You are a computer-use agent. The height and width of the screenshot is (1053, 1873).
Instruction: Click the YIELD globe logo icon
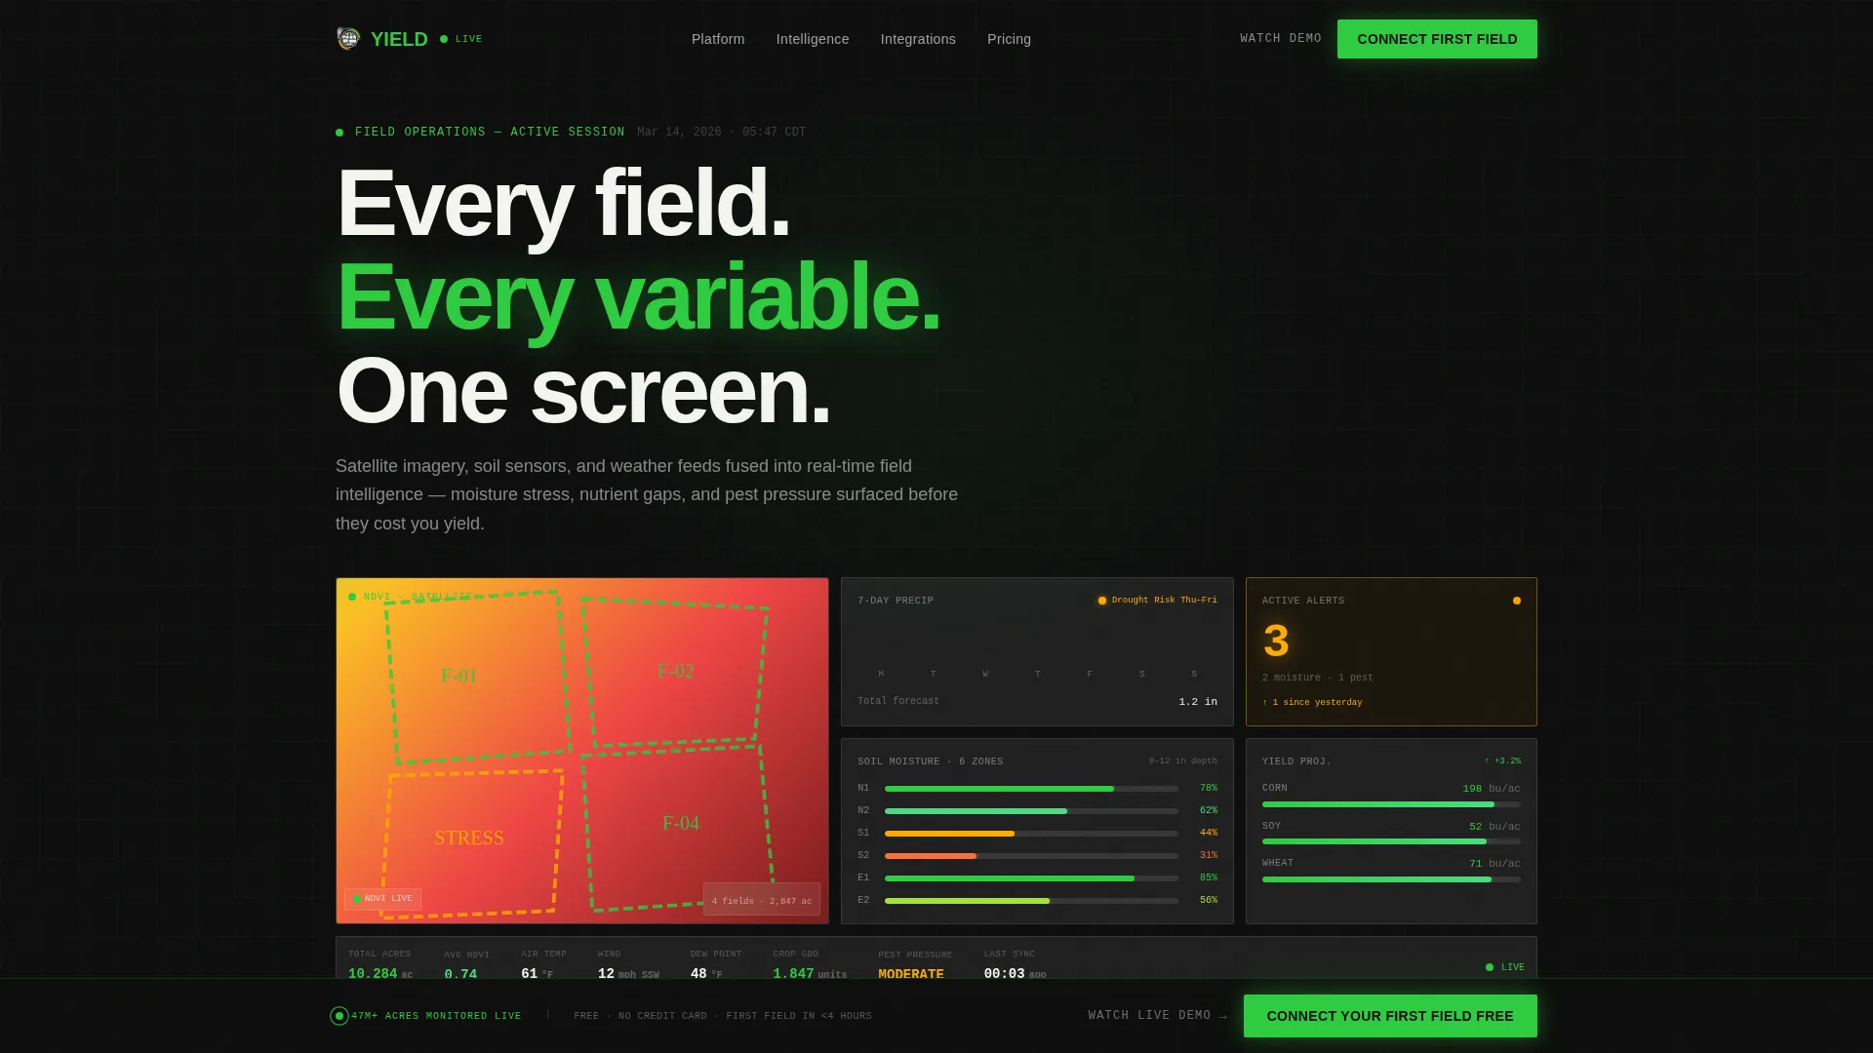pos(348,39)
